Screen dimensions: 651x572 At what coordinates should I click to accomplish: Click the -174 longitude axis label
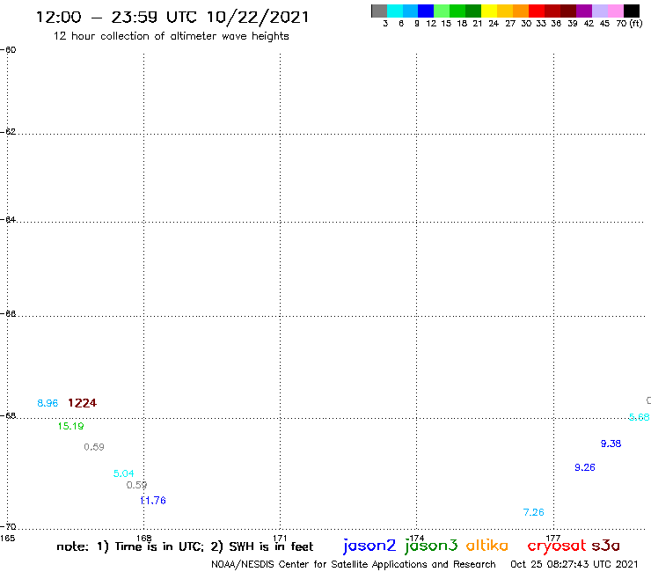[416, 539]
